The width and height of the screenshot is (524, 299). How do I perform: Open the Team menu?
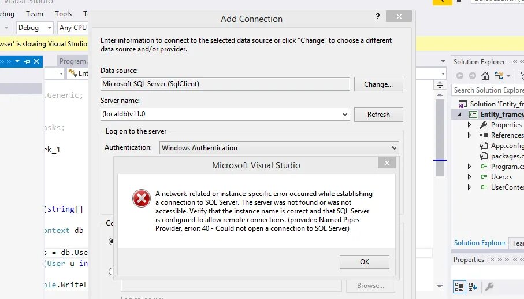click(35, 14)
